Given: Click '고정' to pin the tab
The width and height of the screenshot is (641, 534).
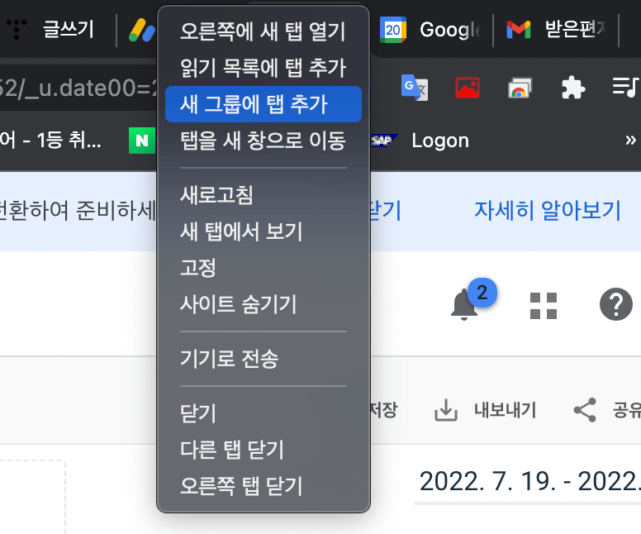Looking at the screenshot, I should click(x=264, y=268).
